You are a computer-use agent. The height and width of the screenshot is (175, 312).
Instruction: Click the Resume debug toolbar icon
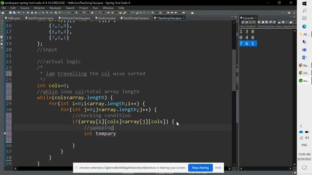(28, 13)
